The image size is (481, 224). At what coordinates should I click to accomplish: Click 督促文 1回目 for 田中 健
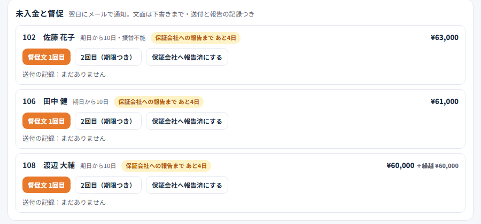click(46, 121)
